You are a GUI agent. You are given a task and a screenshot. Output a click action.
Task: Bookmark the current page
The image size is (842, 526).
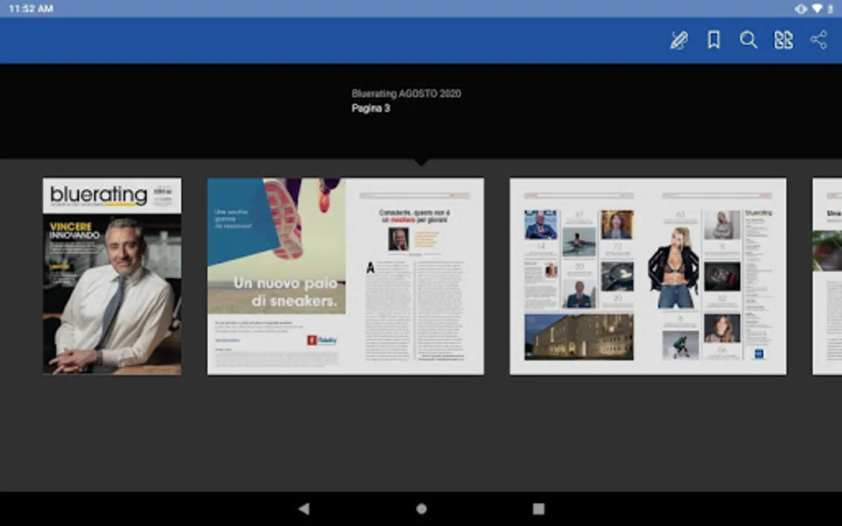click(x=713, y=40)
